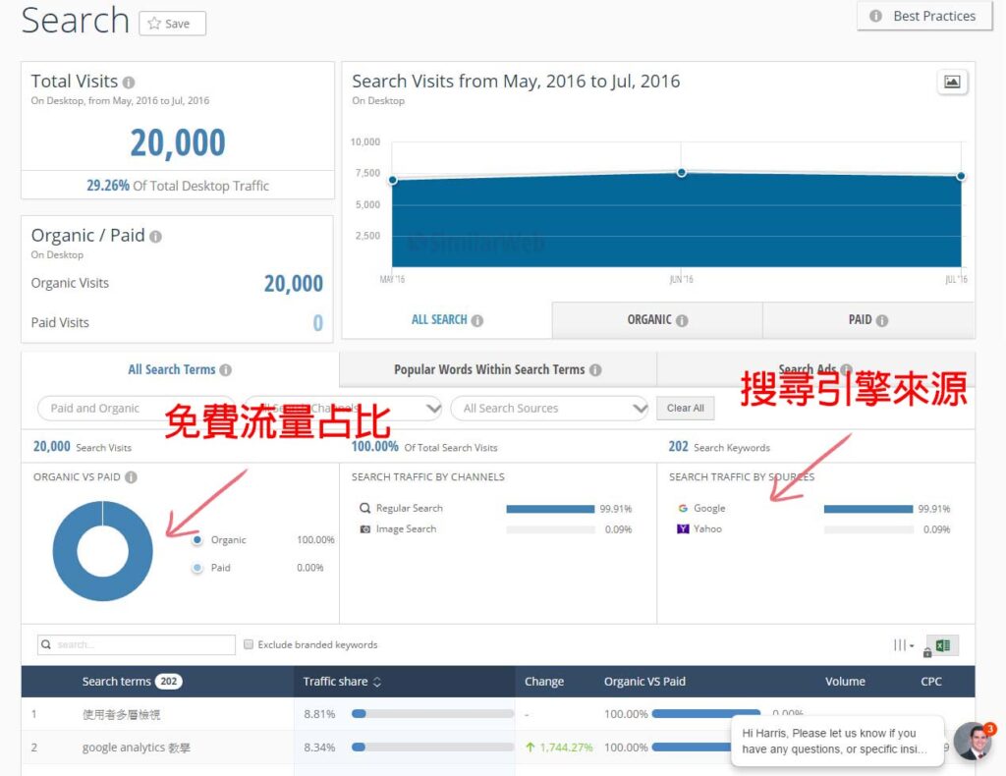This screenshot has height=776, width=1006.
Task: Click the Organic / Paid info icon
Action: (x=155, y=237)
